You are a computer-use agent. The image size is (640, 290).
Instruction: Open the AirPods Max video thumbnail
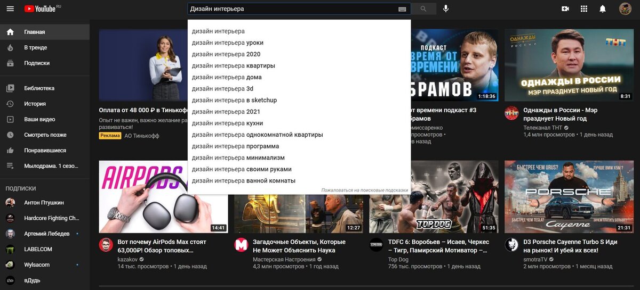(163, 197)
